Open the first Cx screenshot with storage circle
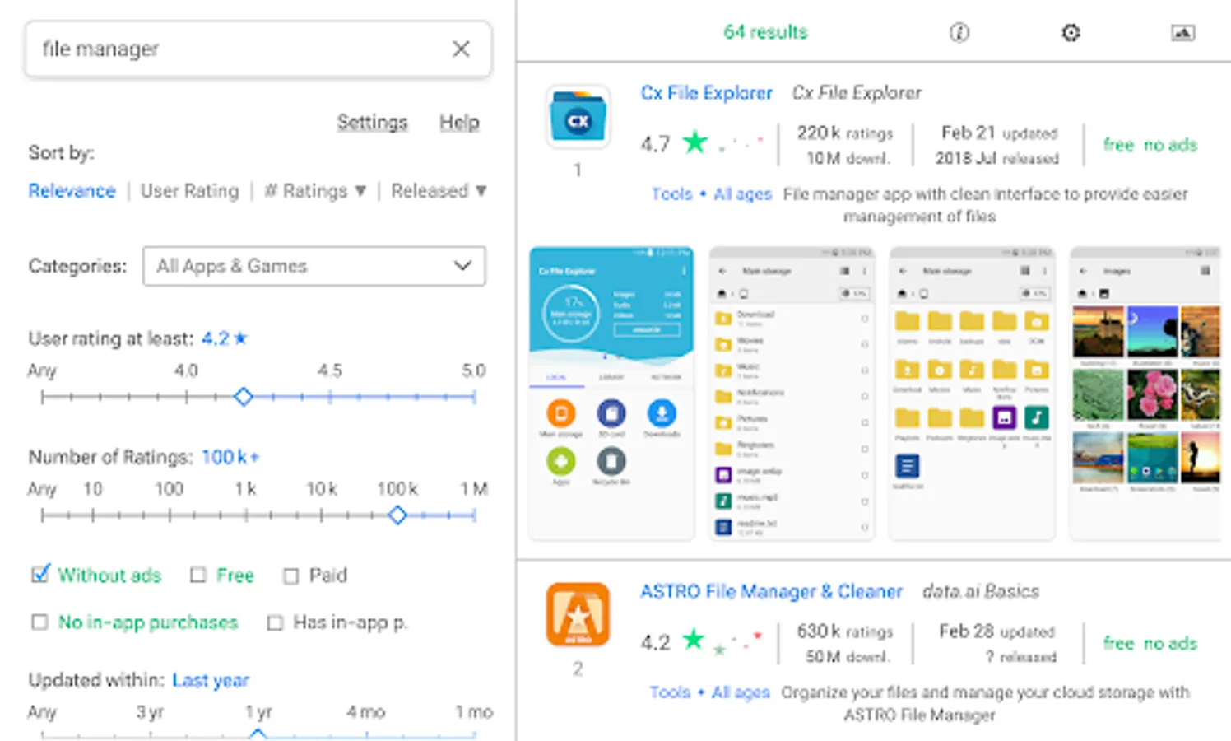The width and height of the screenshot is (1231, 741). (x=611, y=394)
